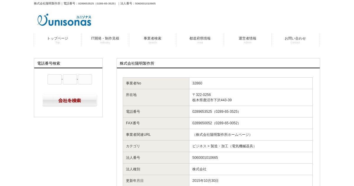Image resolution: width=354 pixels, height=186 pixels.
Task: Click the 電話番号 label cell
Action: tap(156, 112)
